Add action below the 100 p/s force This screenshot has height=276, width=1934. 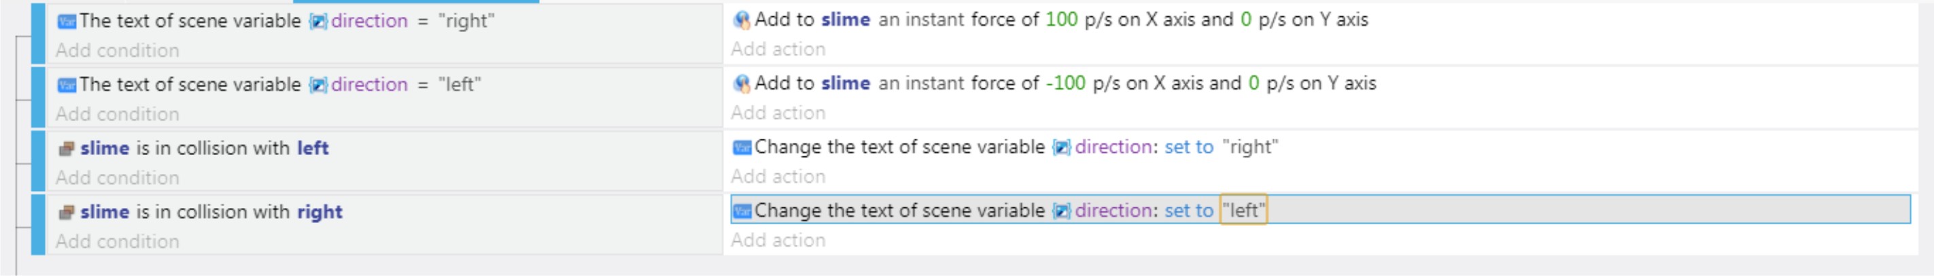tap(778, 49)
